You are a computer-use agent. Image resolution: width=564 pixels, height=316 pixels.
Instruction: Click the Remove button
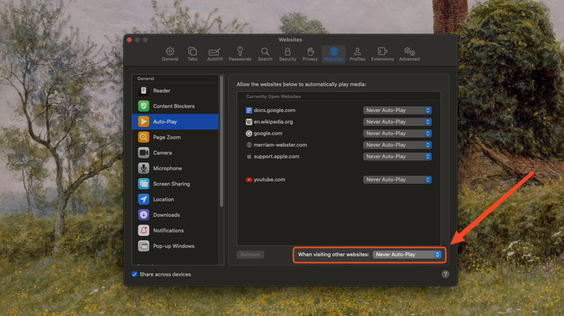250,255
